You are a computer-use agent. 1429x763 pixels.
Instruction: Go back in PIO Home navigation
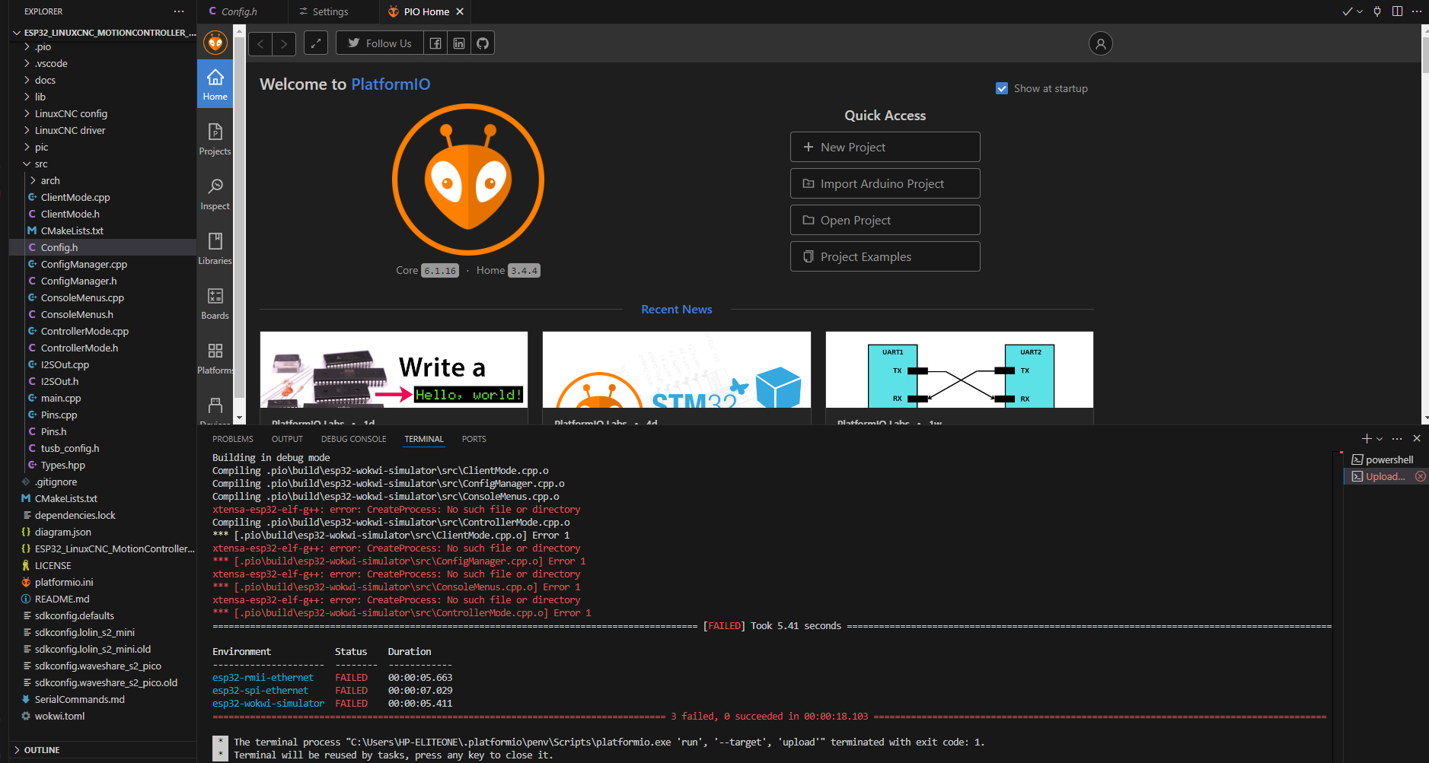pos(260,43)
